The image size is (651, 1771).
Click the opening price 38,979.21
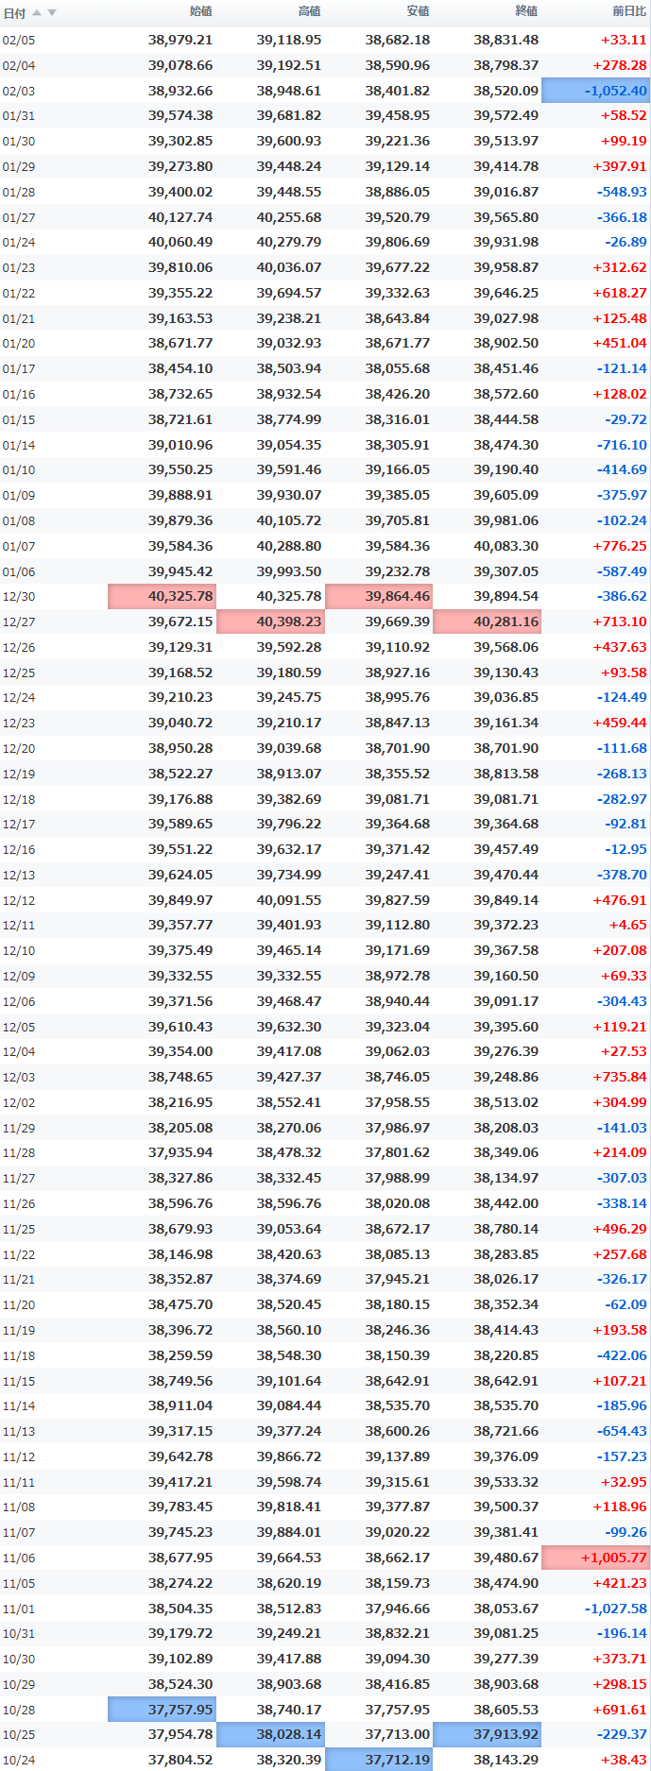coord(180,40)
